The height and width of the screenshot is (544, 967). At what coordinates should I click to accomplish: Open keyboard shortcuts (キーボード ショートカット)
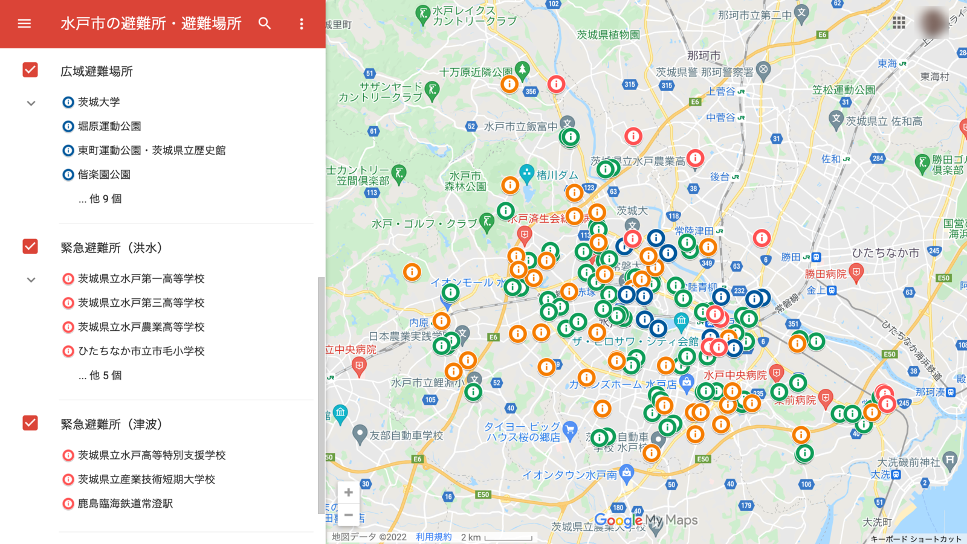point(916,539)
